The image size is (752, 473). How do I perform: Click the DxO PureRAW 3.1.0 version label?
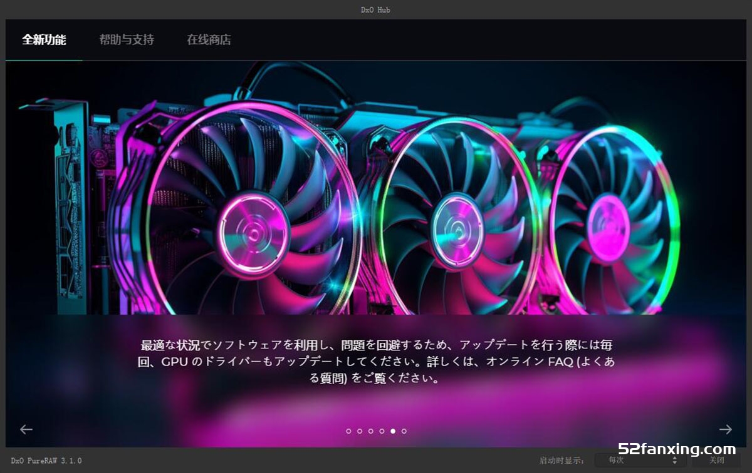click(46, 460)
